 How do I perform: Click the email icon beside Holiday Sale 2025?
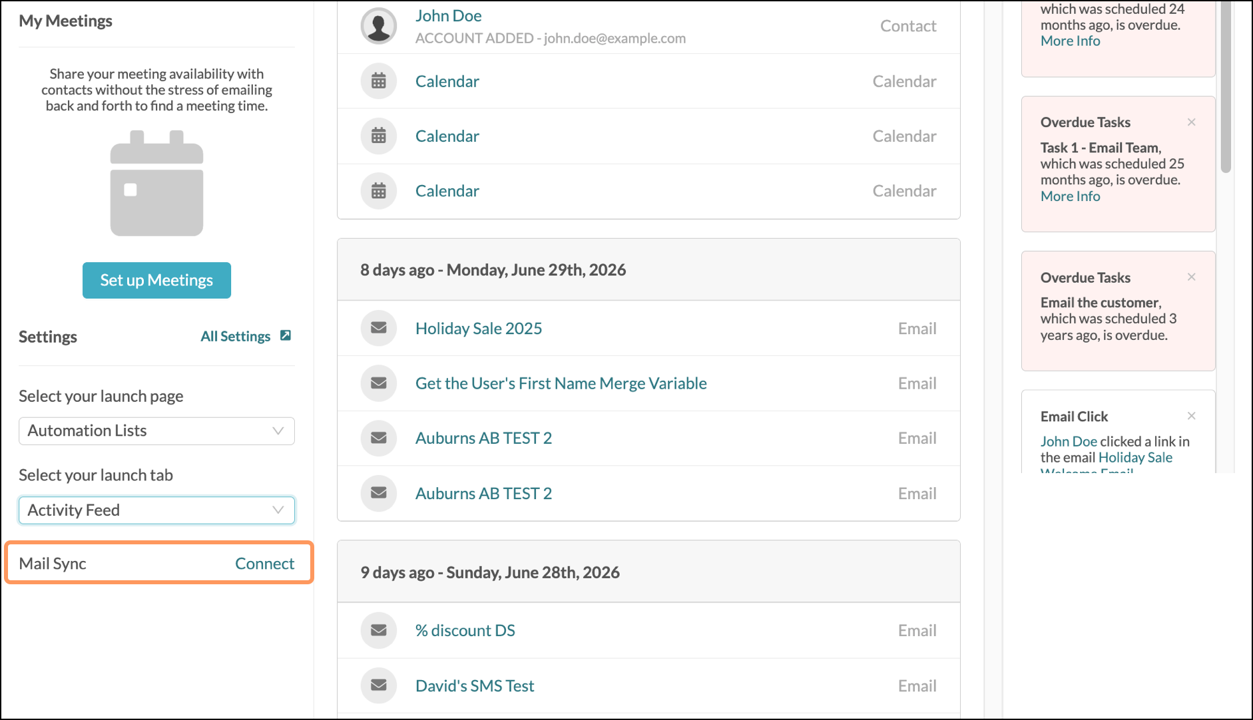(379, 328)
